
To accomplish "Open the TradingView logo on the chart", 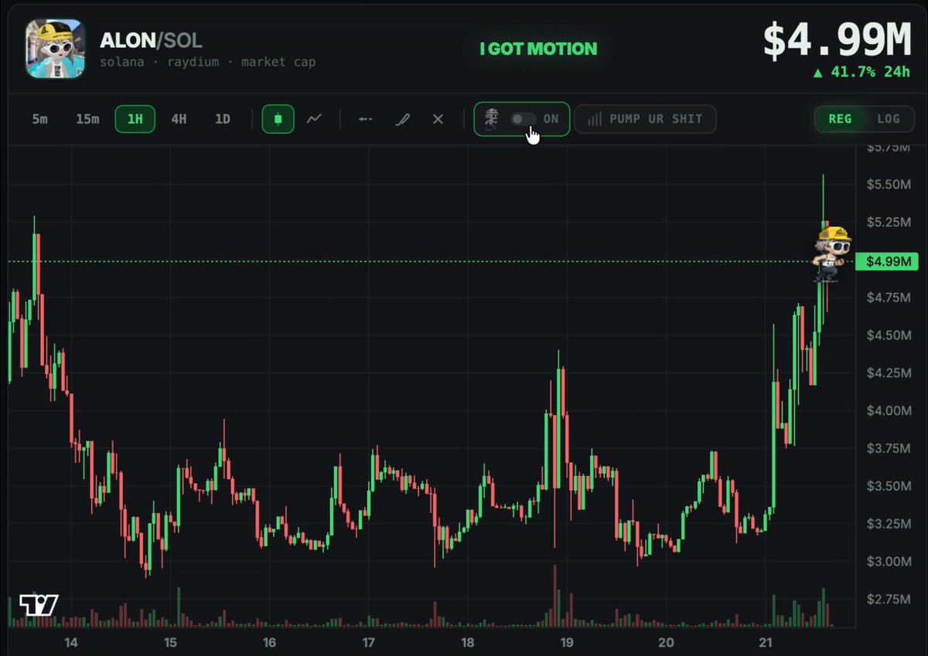I will point(39,606).
